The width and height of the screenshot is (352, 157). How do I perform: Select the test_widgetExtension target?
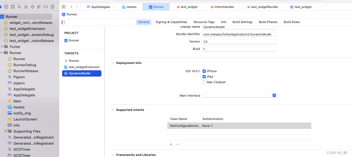[x=82, y=67]
